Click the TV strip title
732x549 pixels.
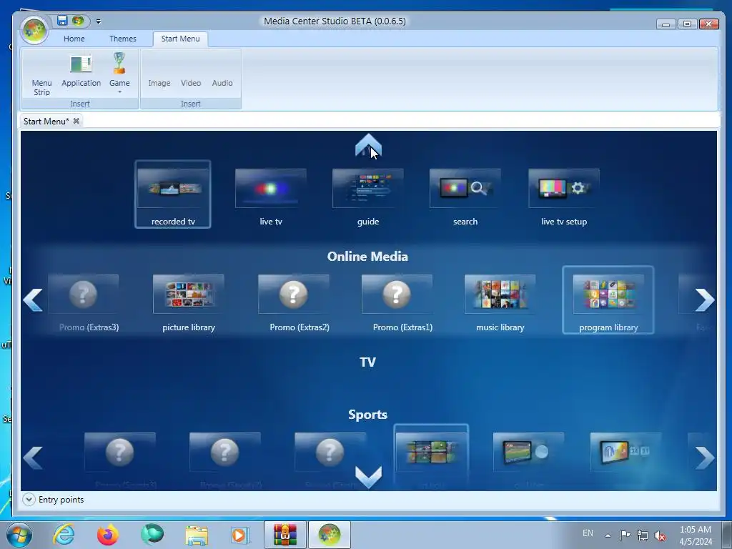coord(367,362)
